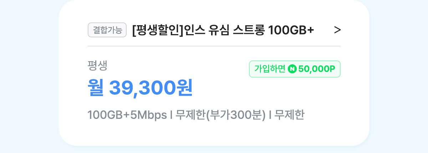Click the 가입하면 50,000P reward badge

[x=295, y=69]
